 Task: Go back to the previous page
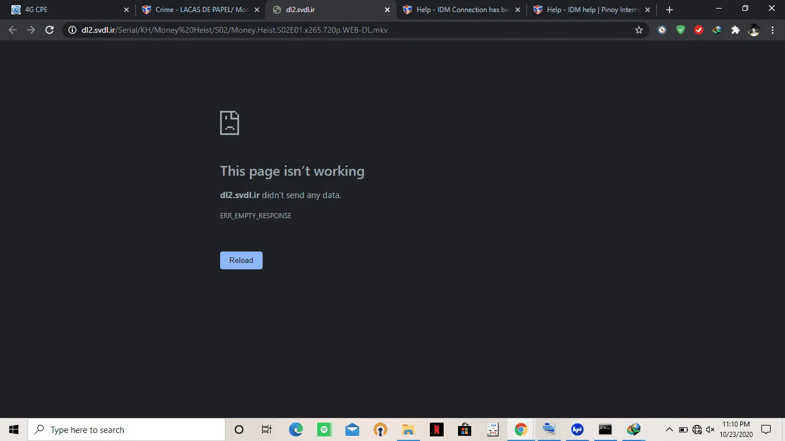pos(13,30)
